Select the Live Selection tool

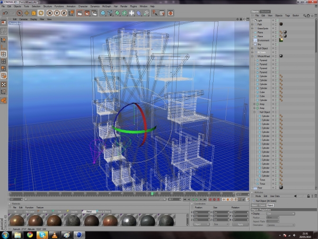click(x=20, y=13)
